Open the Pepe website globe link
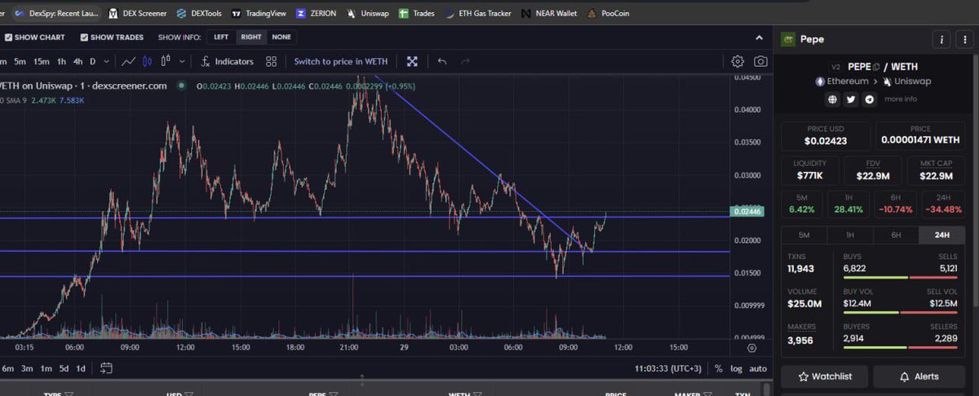The height and width of the screenshot is (396, 979). click(832, 99)
